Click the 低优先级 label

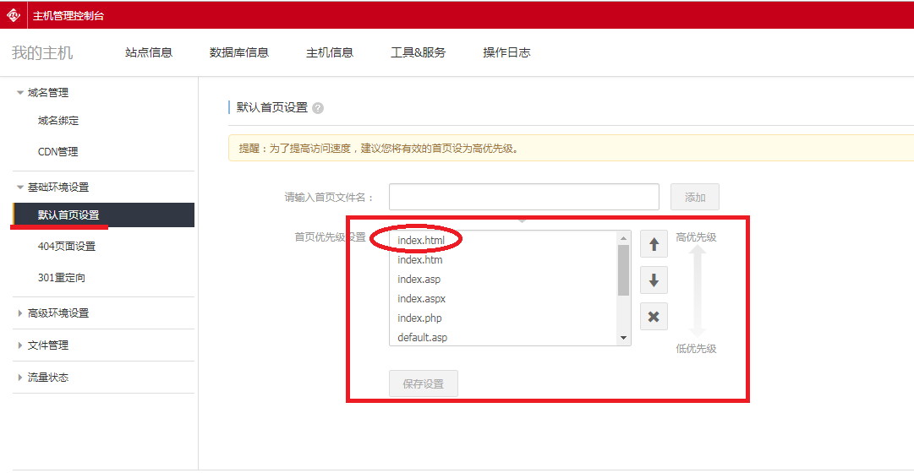click(696, 348)
